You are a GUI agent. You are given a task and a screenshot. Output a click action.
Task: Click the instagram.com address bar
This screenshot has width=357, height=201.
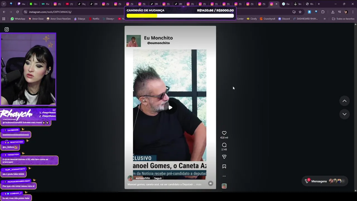coord(156,12)
